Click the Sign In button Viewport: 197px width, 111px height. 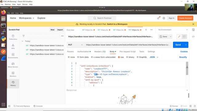coord(171,18)
